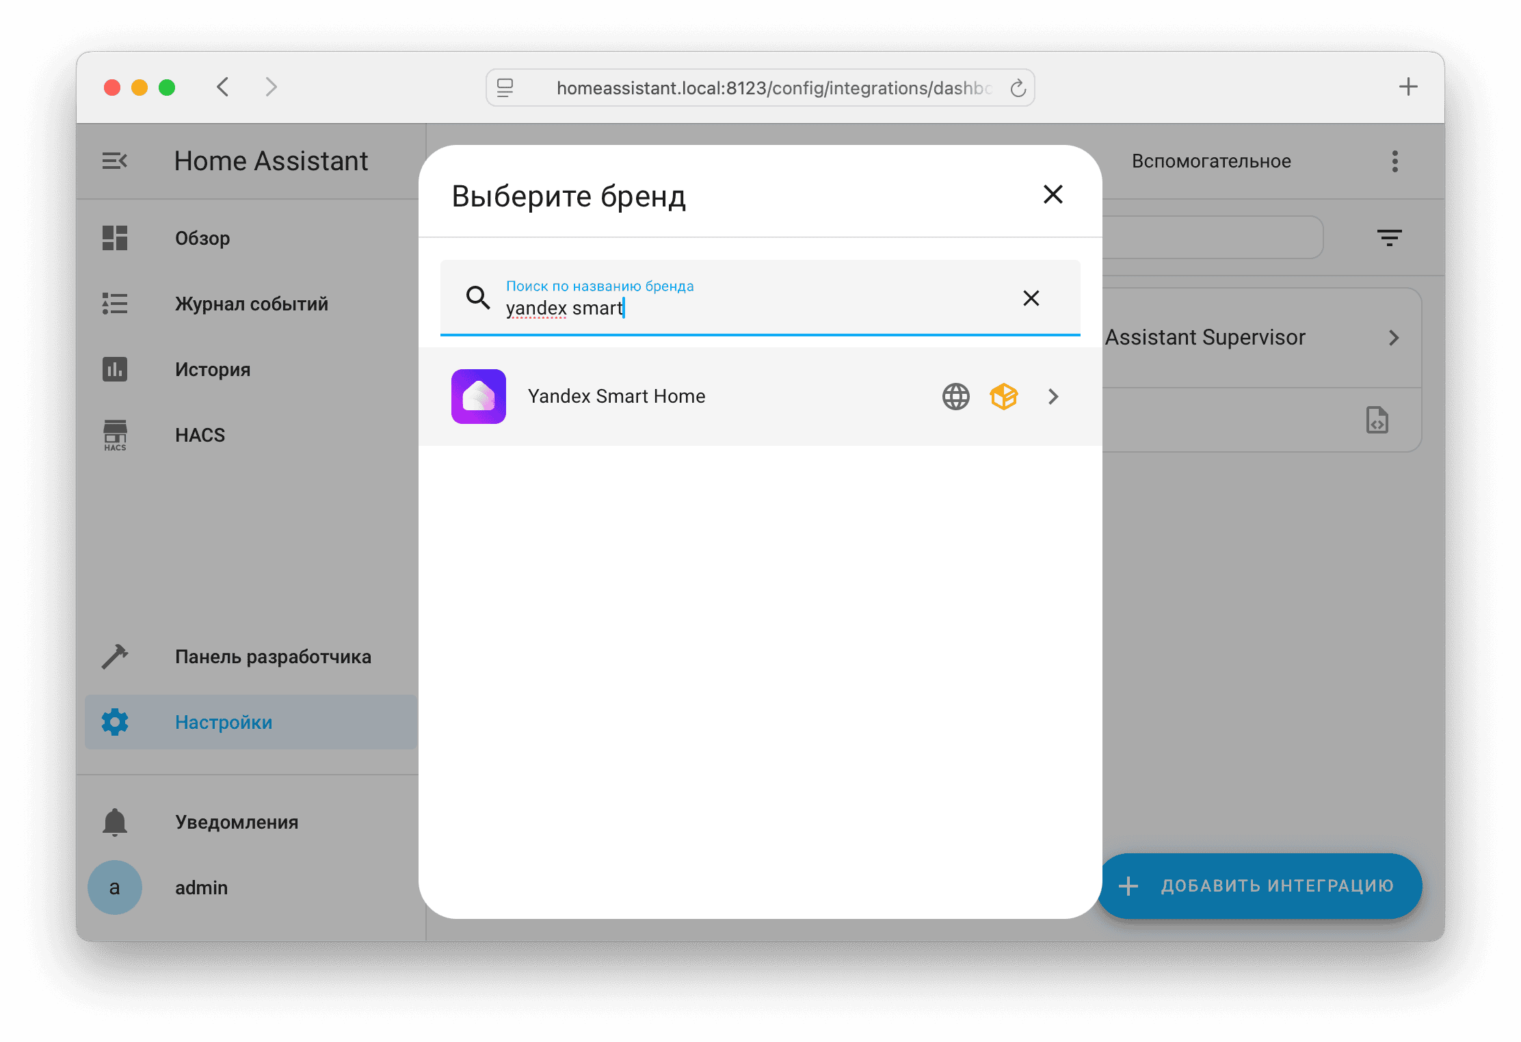Reload the page in browser address bar
1521x1042 pixels.
[x=1018, y=88]
